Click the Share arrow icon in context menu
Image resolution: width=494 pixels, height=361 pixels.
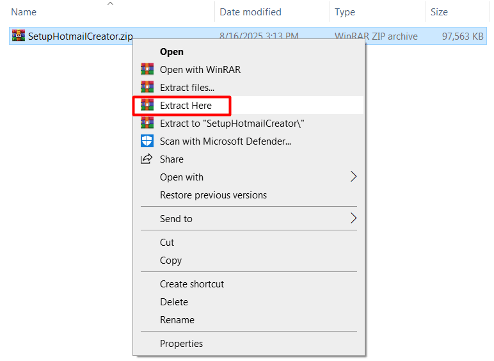(147, 159)
